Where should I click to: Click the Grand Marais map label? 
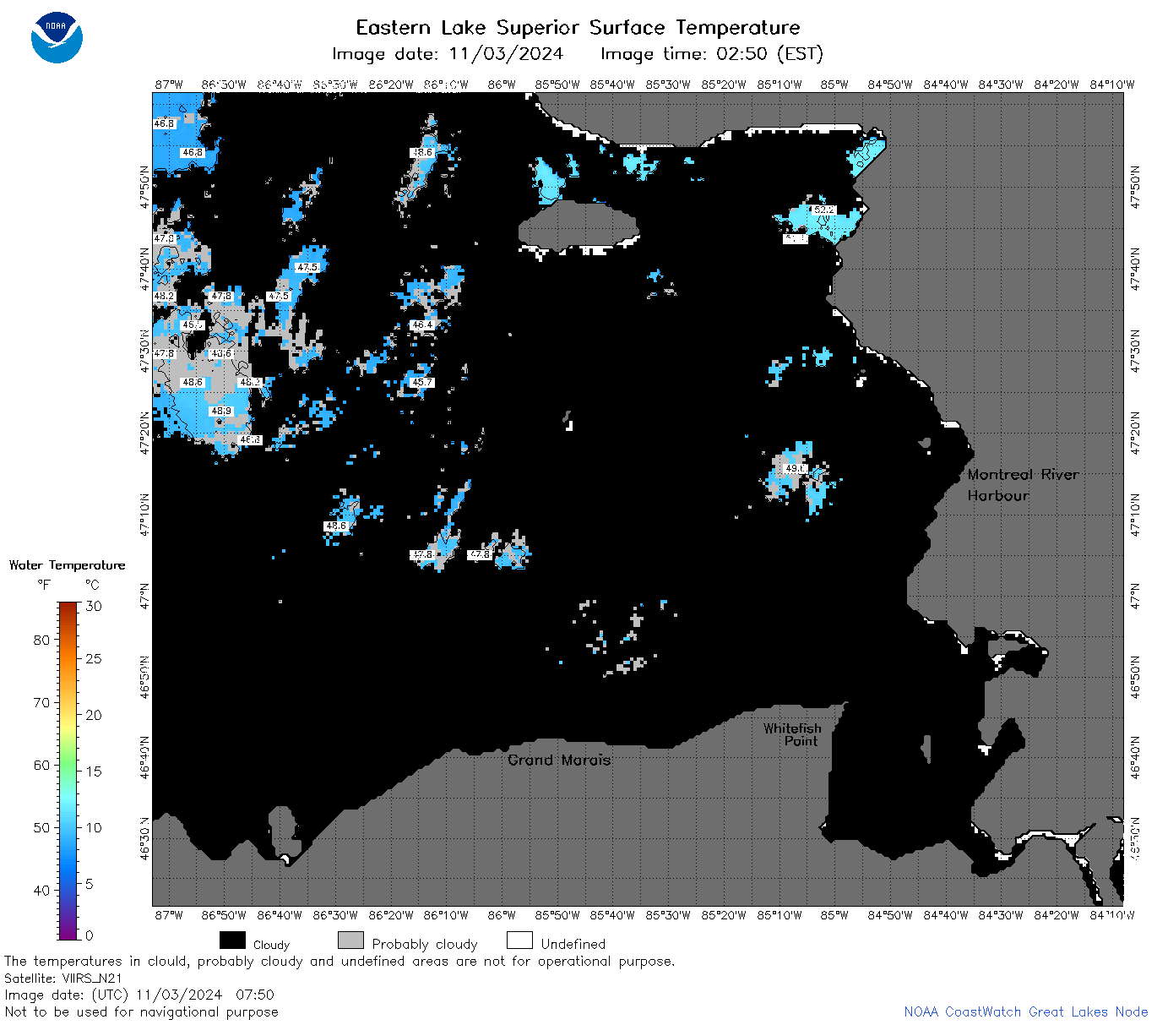559,760
